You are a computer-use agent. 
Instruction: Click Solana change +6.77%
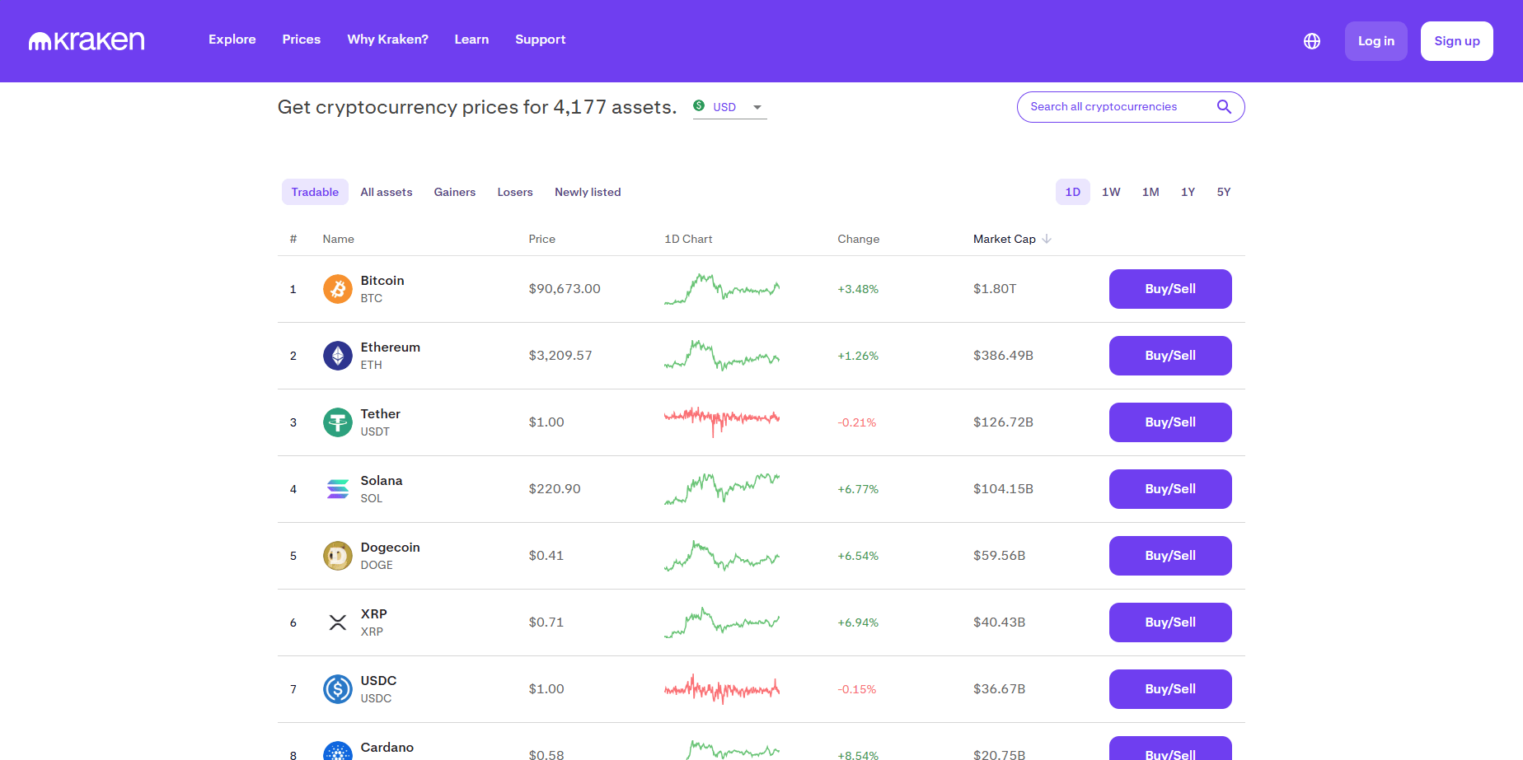click(858, 489)
